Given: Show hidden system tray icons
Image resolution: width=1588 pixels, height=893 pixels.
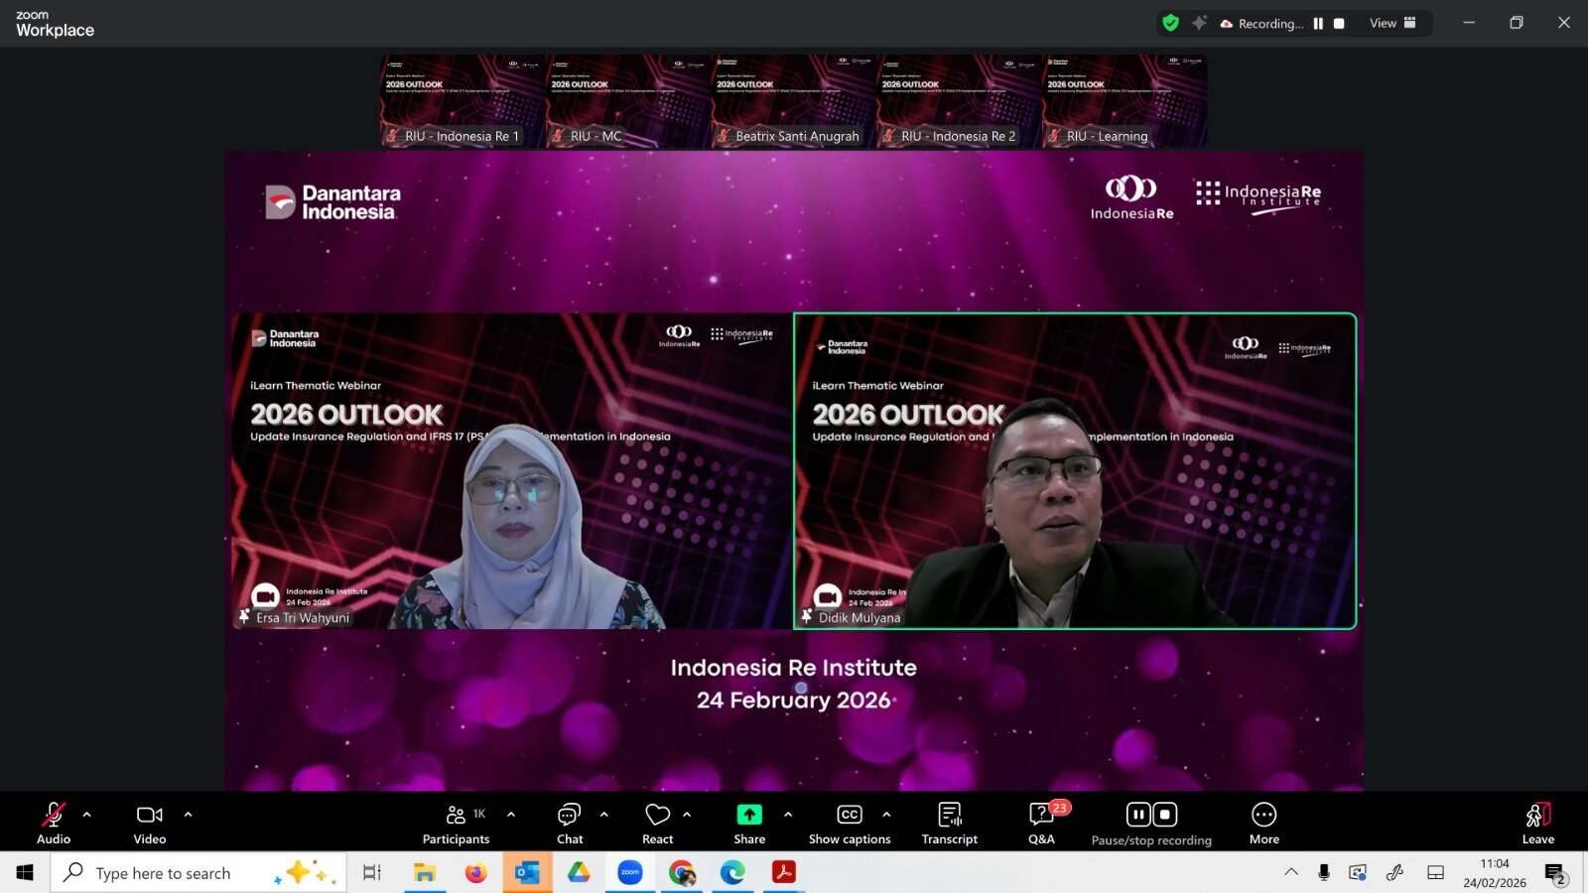Looking at the screenshot, I should pos(1291,872).
